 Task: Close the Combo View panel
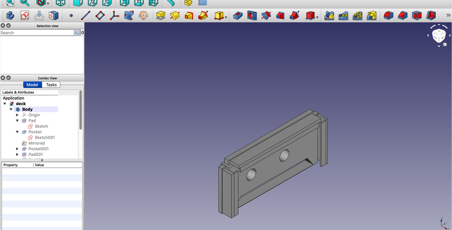(3, 78)
